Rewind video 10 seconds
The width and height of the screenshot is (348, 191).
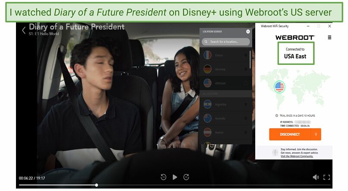pos(163,177)
